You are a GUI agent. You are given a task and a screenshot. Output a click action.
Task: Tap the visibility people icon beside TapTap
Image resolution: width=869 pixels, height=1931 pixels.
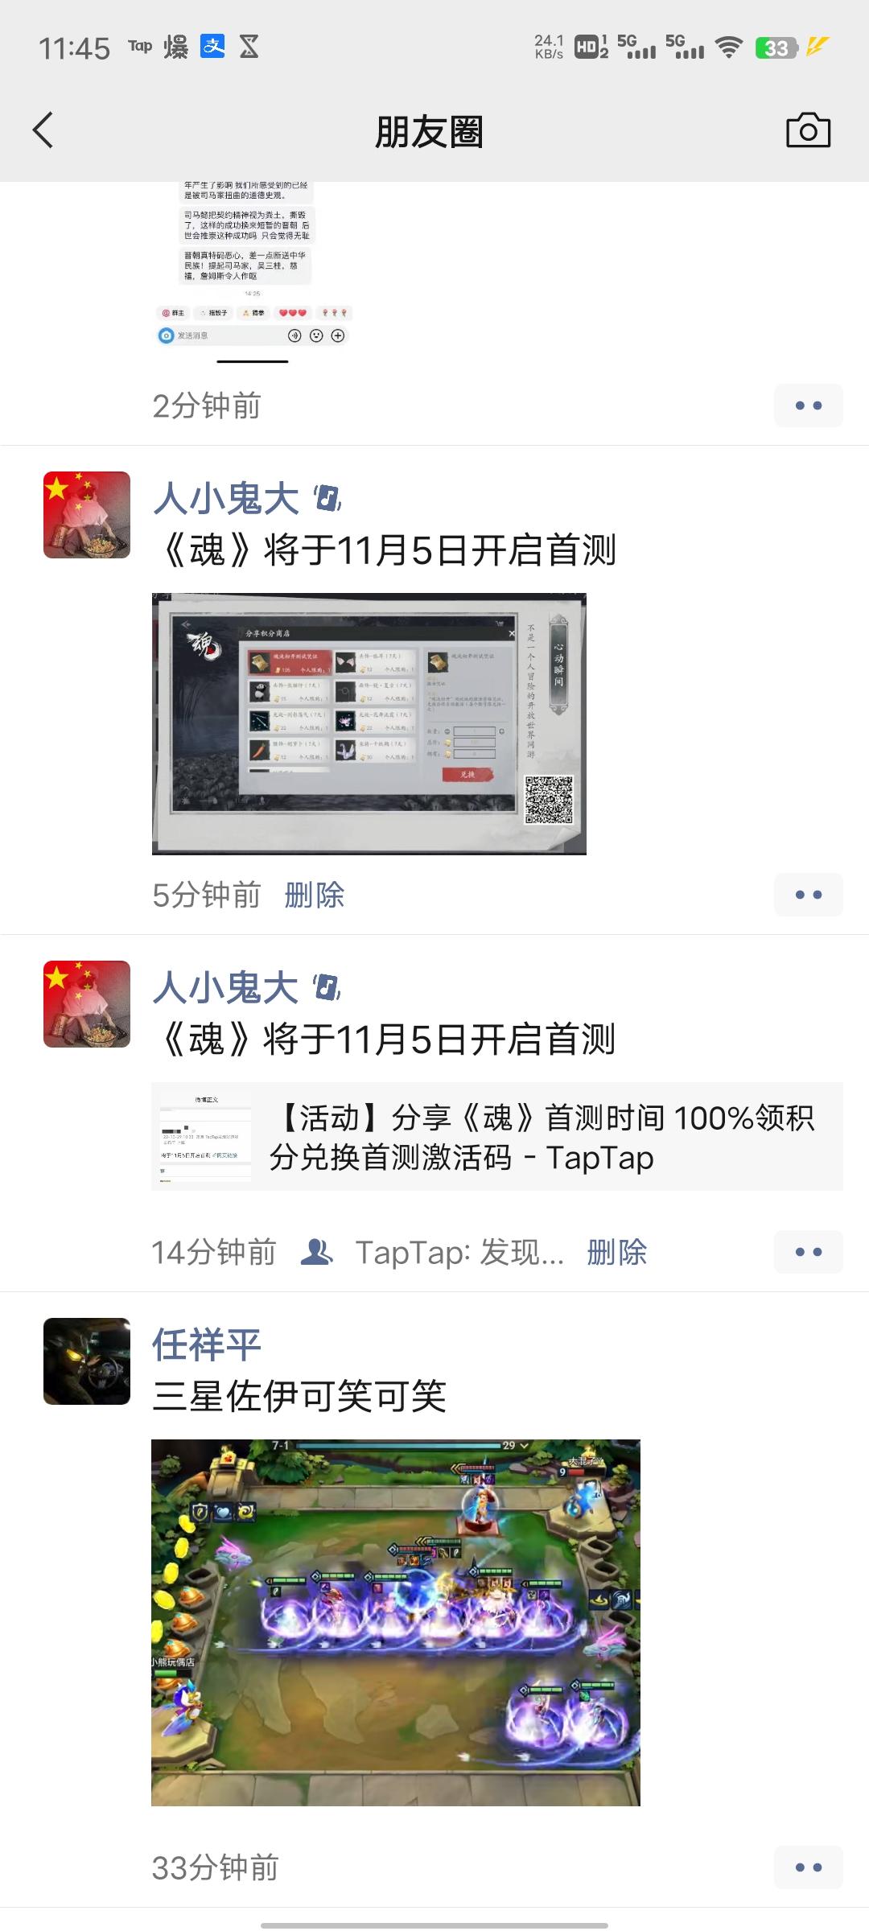pos(316,1252)
